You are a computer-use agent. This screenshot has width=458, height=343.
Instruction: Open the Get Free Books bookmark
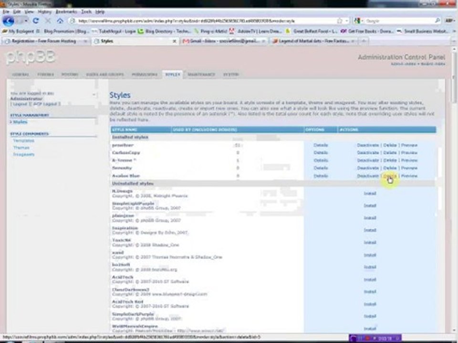367,31
